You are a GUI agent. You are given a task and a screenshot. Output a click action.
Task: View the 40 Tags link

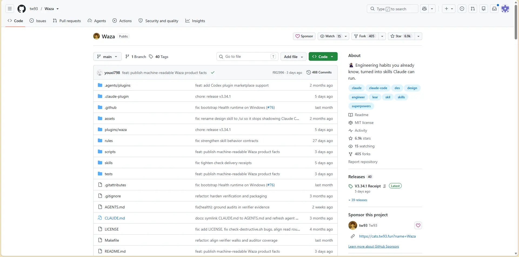click(159, 57)
